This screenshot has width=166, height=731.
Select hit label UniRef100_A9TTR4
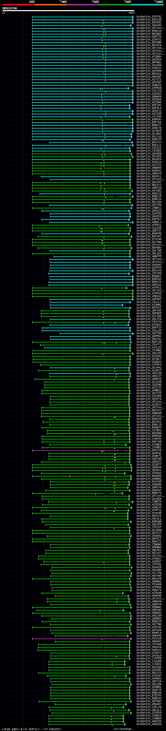[x=149, y=205]
